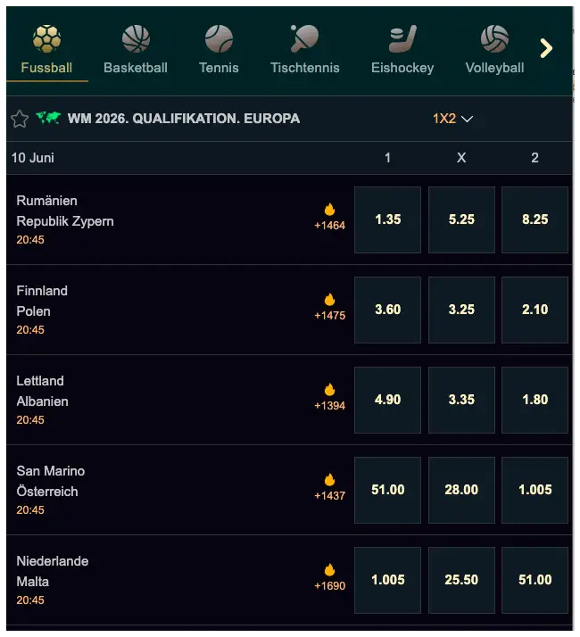Click the flame icon for Finnland match
The height and width of the screenshot is (637, 580).
pos(329,300)
